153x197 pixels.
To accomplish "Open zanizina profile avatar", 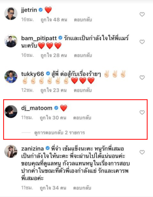I will pos(11,151).
